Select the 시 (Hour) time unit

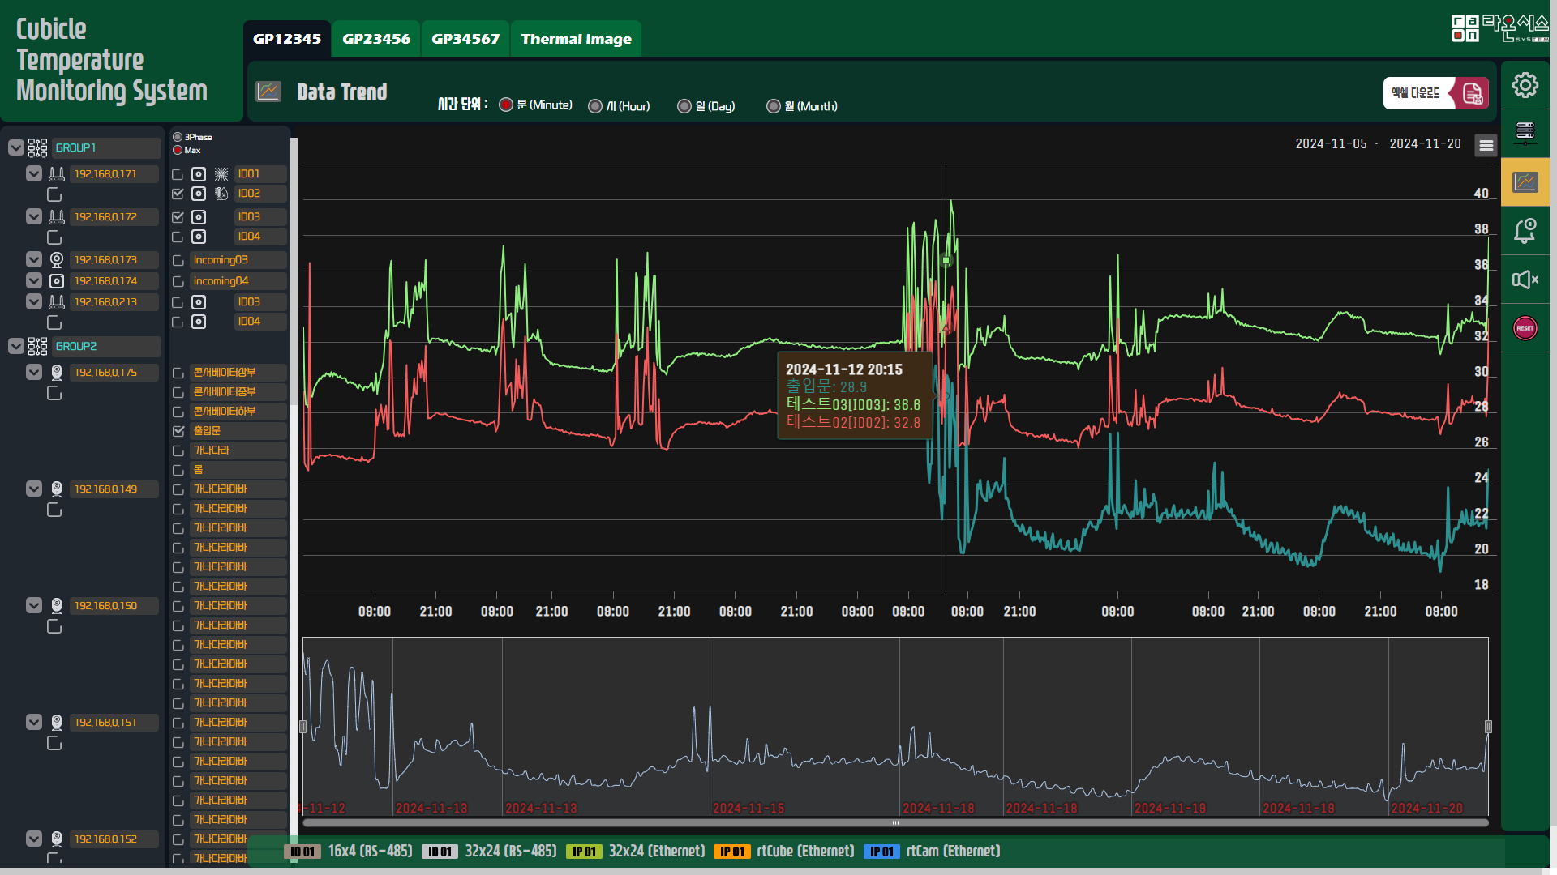[x=595, y=106]
